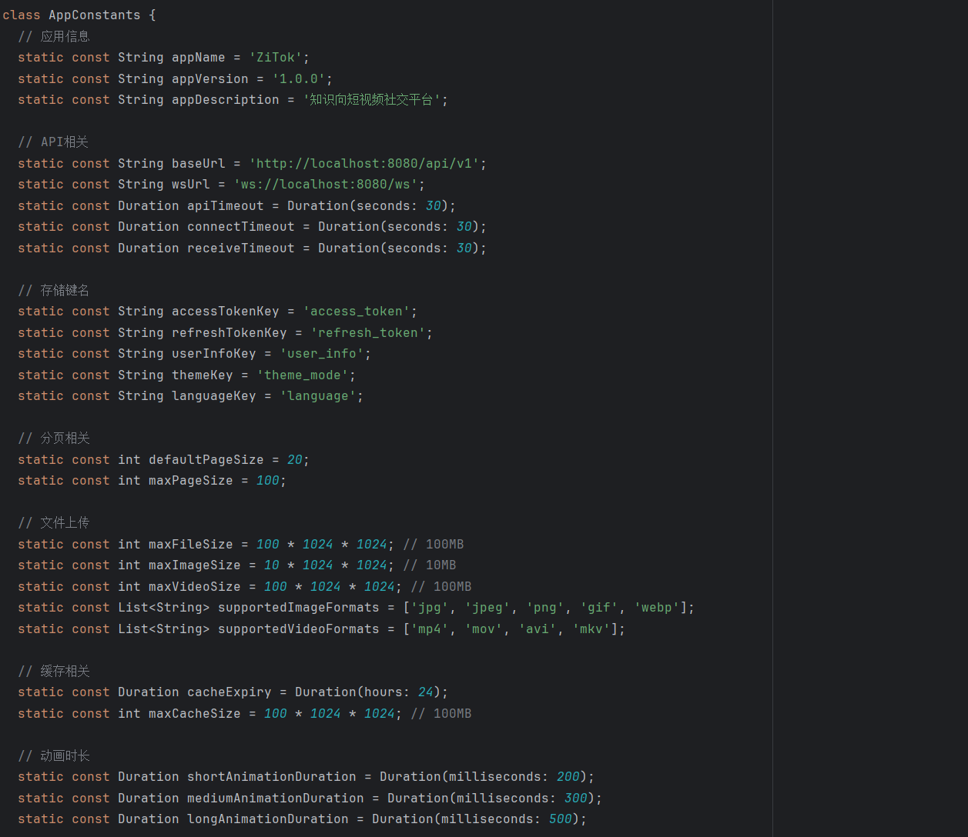
Task: Click the string 'ZiTok'
Action: 276,58
